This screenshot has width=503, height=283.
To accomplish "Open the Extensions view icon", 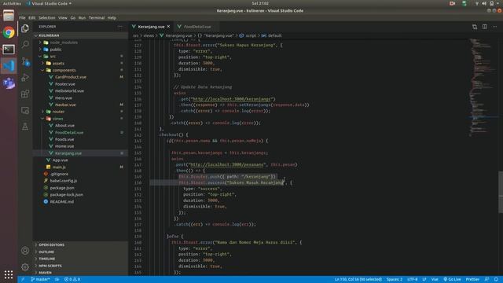I will pyautogui.click(x=25, y=94).
